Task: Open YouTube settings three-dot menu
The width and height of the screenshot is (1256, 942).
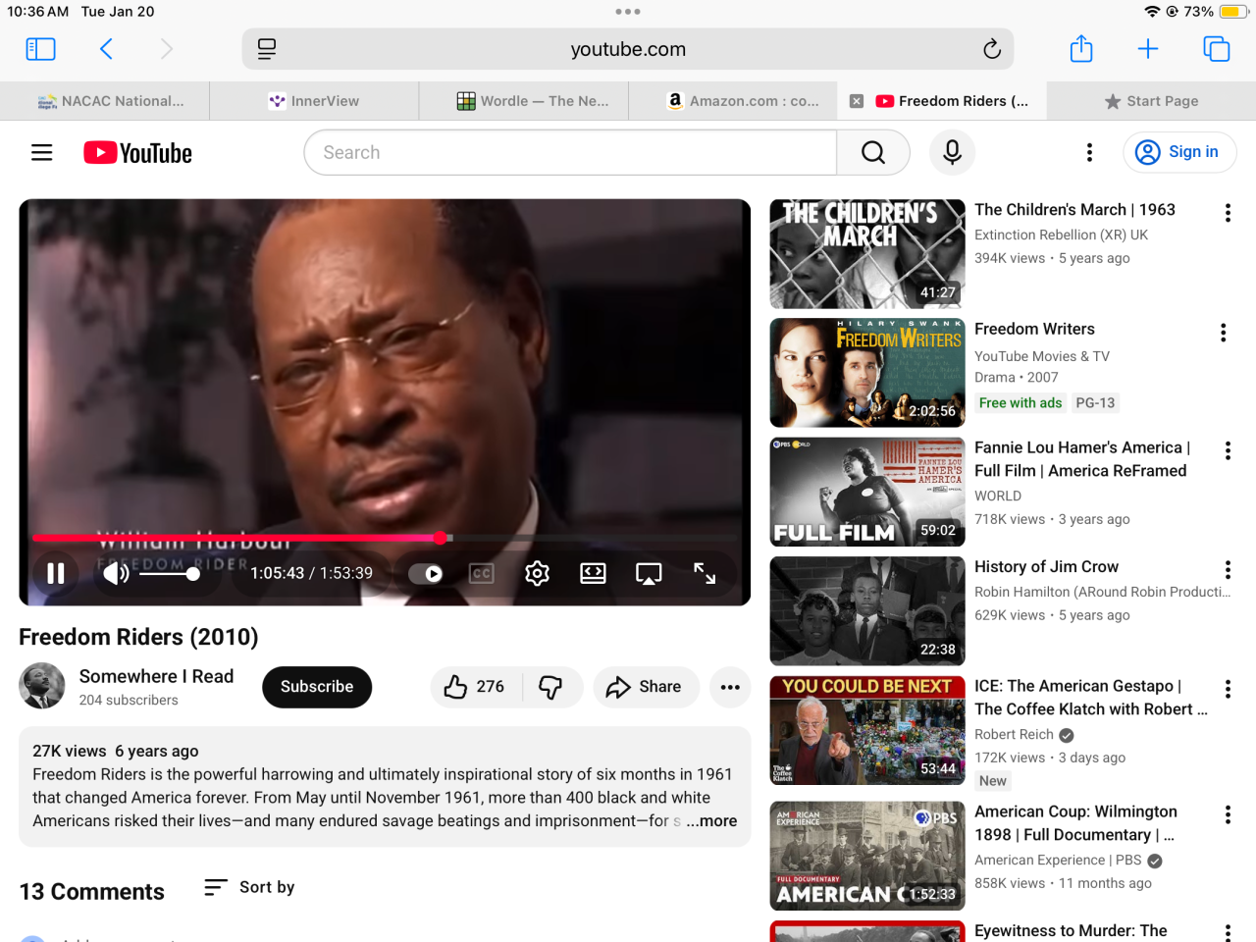Action: [x=1089, y=152]
